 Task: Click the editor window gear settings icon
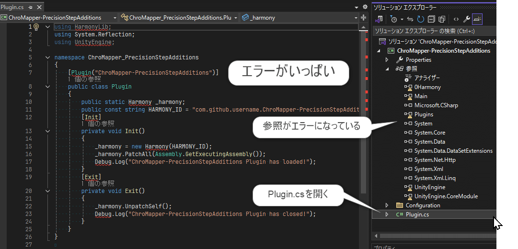[365, 7]
